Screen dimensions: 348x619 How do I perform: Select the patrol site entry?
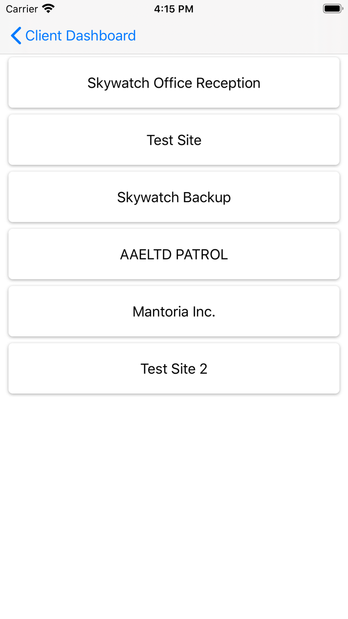(174, 254)
